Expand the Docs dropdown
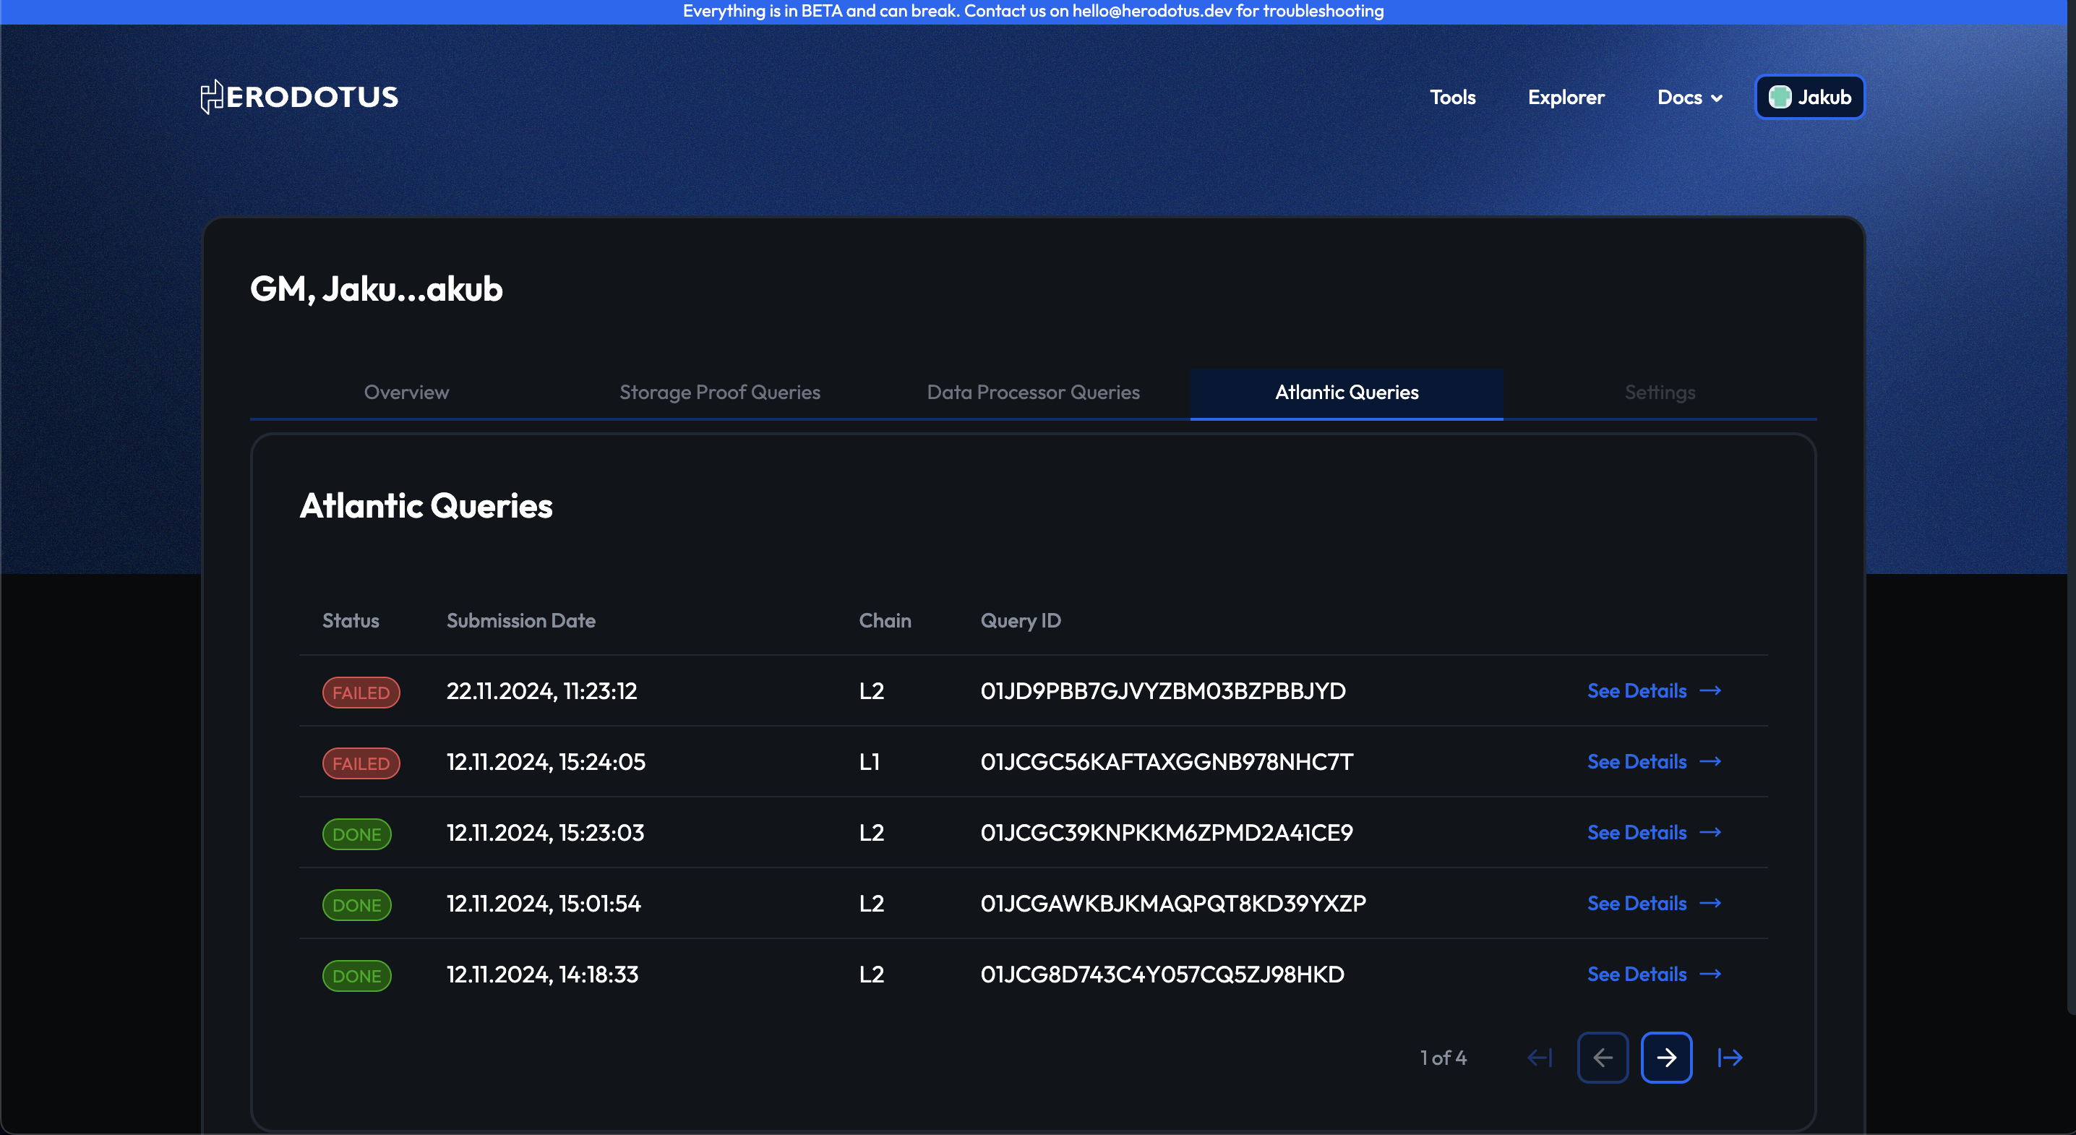Screen dimensions: 2076x1135 pyautogui.click(x=1689, y=97)
